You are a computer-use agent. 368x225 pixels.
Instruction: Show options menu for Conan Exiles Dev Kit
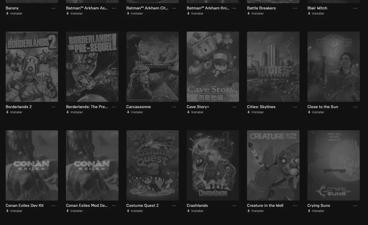tap(53, 206)
